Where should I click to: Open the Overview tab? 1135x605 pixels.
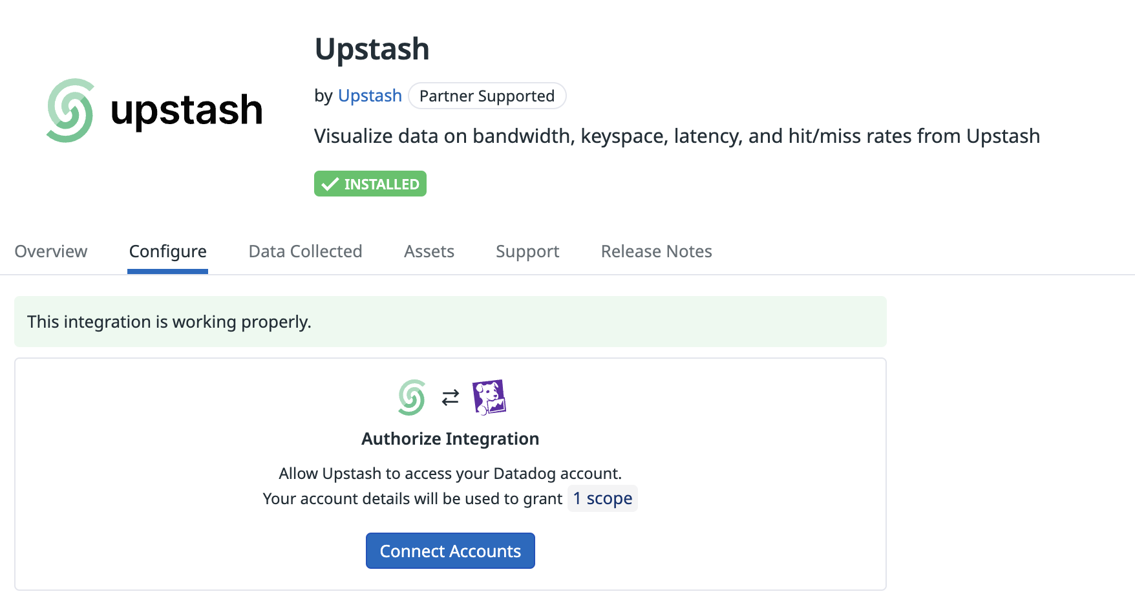pos(51,251)
